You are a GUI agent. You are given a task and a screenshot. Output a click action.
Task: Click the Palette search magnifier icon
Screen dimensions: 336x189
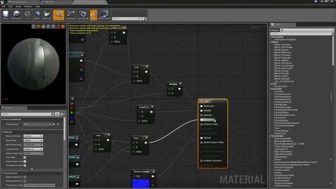point(333,34)
